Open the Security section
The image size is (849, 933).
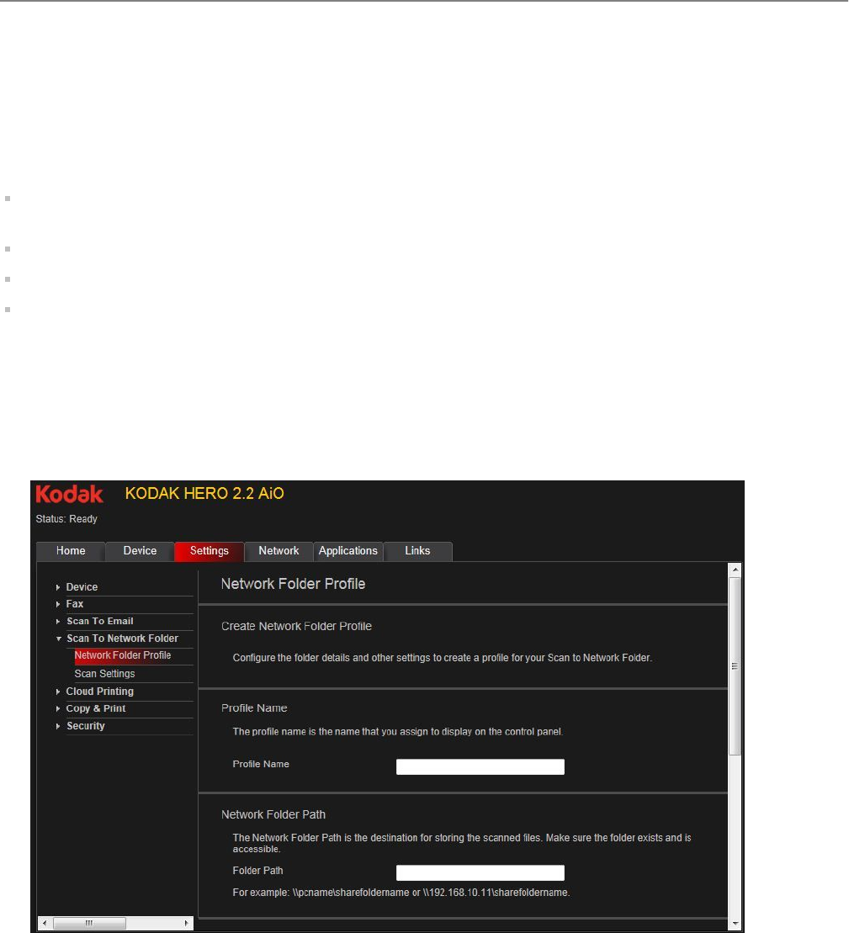(x=85, y=726)
